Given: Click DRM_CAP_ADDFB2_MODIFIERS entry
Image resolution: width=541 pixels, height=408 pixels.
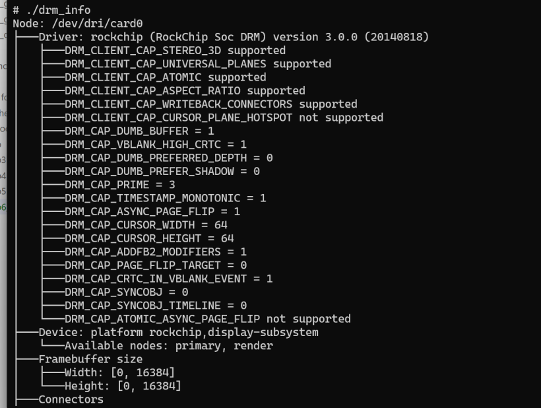Looking at the screenshot, I should tap(155, 252).
